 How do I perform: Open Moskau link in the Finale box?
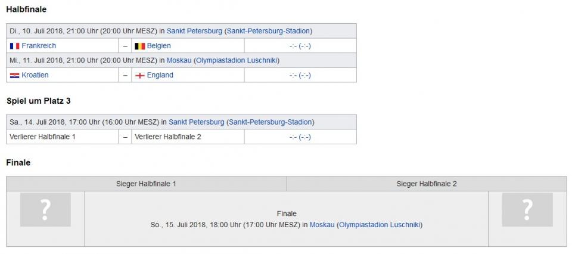pyautogui.click(x=322, y=225)
